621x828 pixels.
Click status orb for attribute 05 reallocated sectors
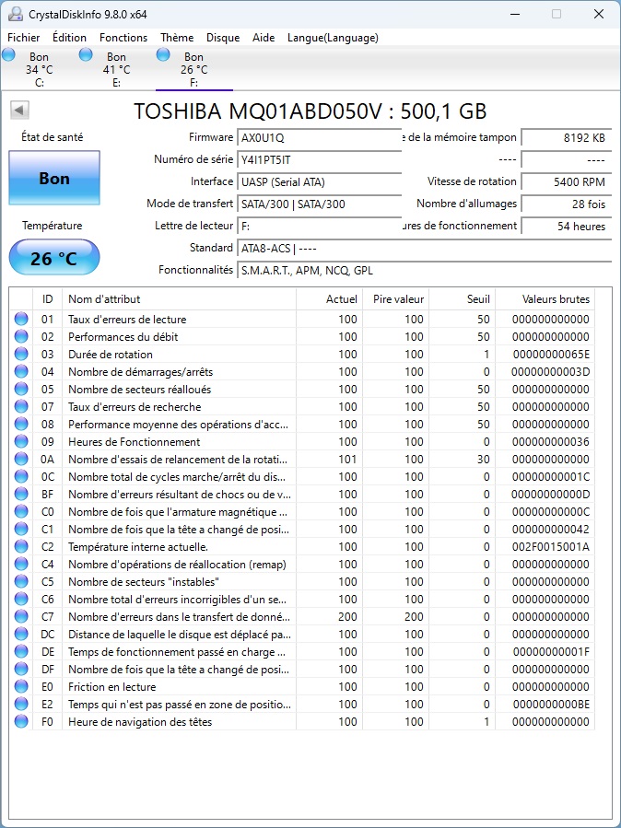[21, 390]
